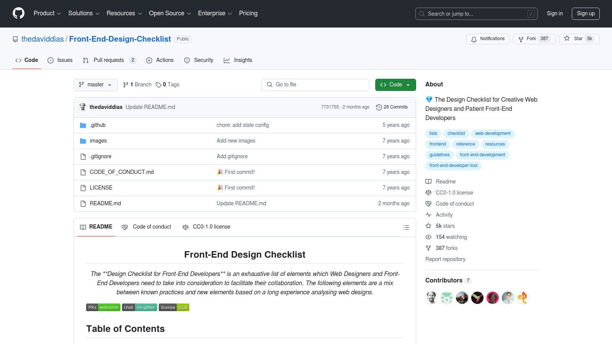Open the .gitignore file
Image resolution: width=612 pixels, height=344 pixels.
coord(101,156)
